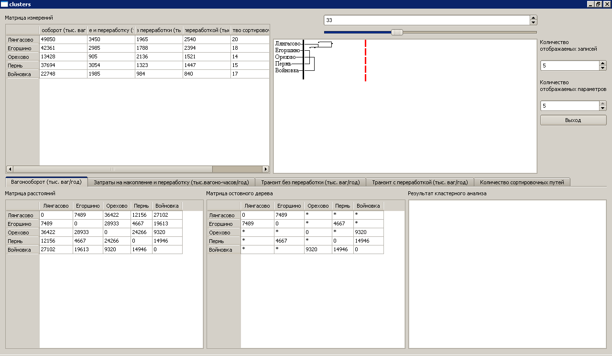
Task: Increase the threshold spinbox showing 33
Action: [x=534, y=18]
